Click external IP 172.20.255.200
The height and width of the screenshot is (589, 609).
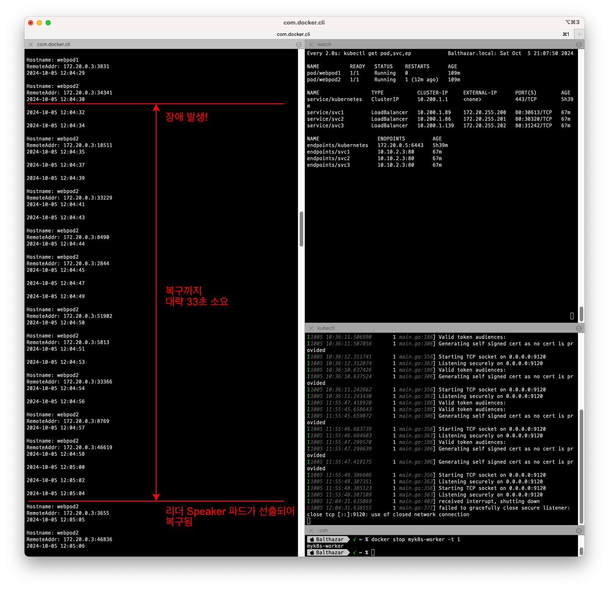click(485, 113)
